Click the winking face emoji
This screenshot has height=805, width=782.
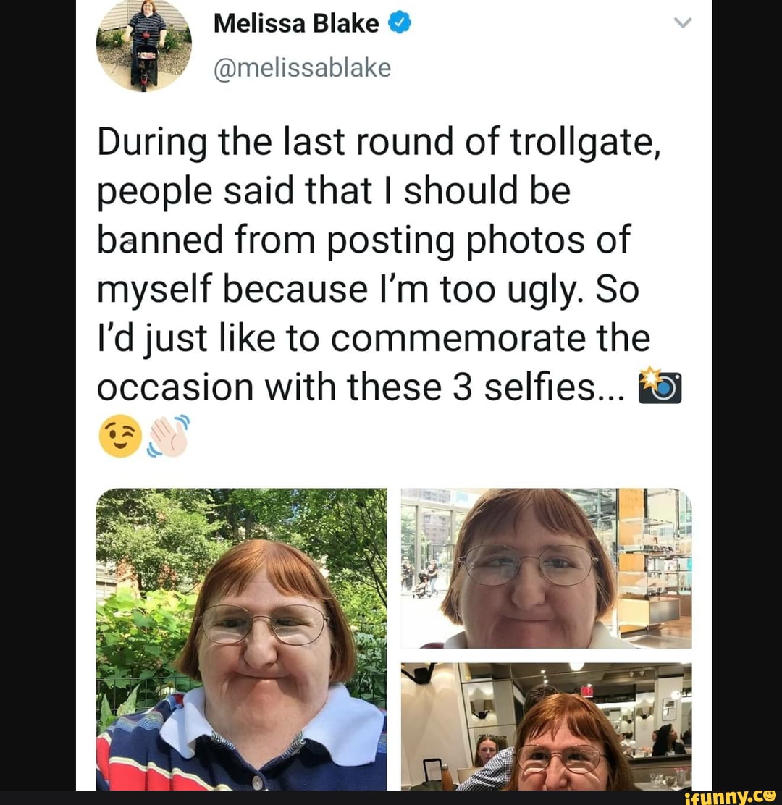119,436
